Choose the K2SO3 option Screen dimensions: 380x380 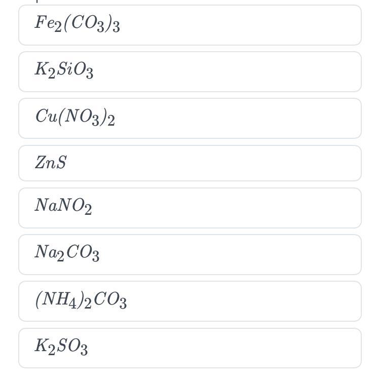[x=189, y=348]
